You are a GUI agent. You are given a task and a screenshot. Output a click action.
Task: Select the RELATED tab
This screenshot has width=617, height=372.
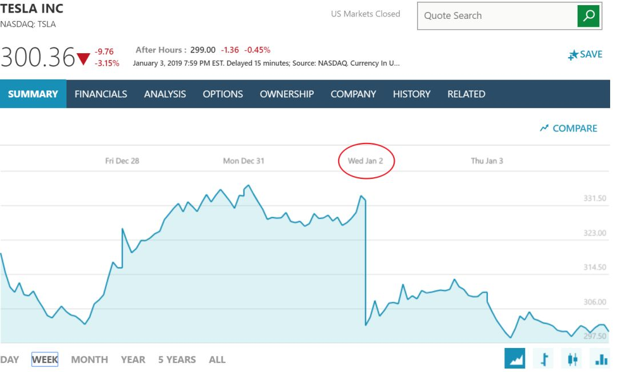click(x=466, y=94)
